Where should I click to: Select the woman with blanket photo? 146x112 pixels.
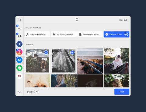click(116, 61)
